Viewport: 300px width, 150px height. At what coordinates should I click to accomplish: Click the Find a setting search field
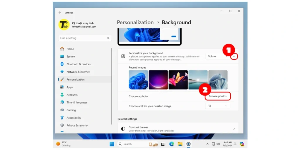[82, 38]
